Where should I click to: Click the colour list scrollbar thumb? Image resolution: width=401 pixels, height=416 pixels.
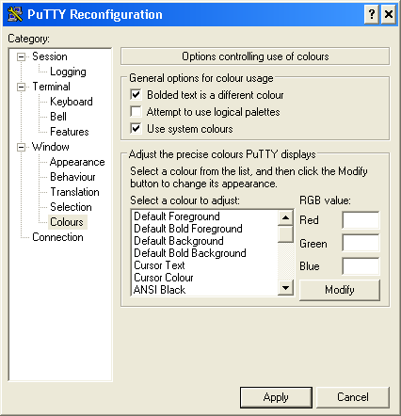[x=285, y=234]
